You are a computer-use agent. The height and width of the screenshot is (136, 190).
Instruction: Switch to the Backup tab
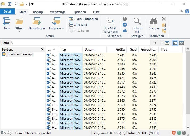38,12
